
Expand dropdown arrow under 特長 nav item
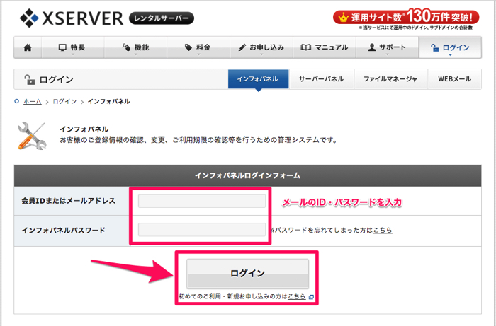[x=73, y=54]
